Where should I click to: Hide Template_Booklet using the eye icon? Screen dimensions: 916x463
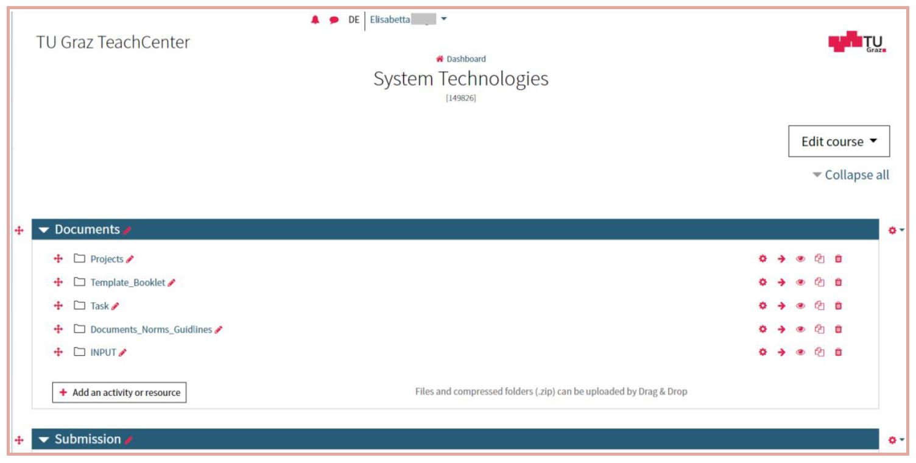tap(801, 282)
